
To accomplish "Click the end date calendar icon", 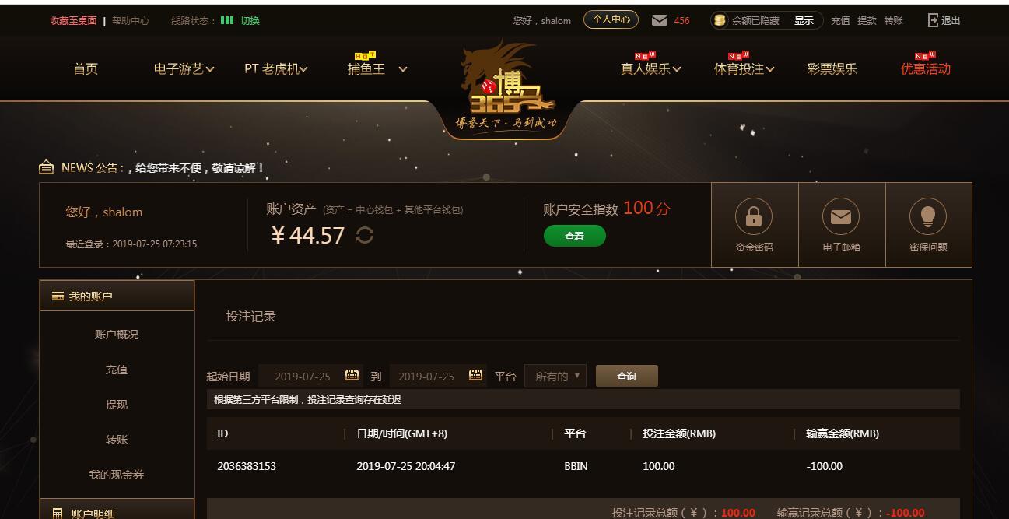I will click(x=475, y=375).
